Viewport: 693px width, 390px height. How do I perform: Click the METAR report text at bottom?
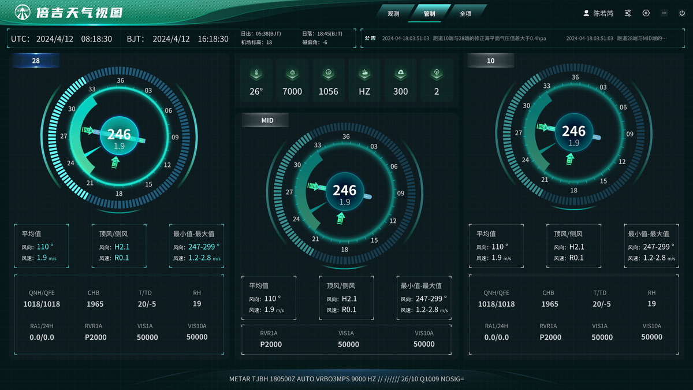coord(346,379)
